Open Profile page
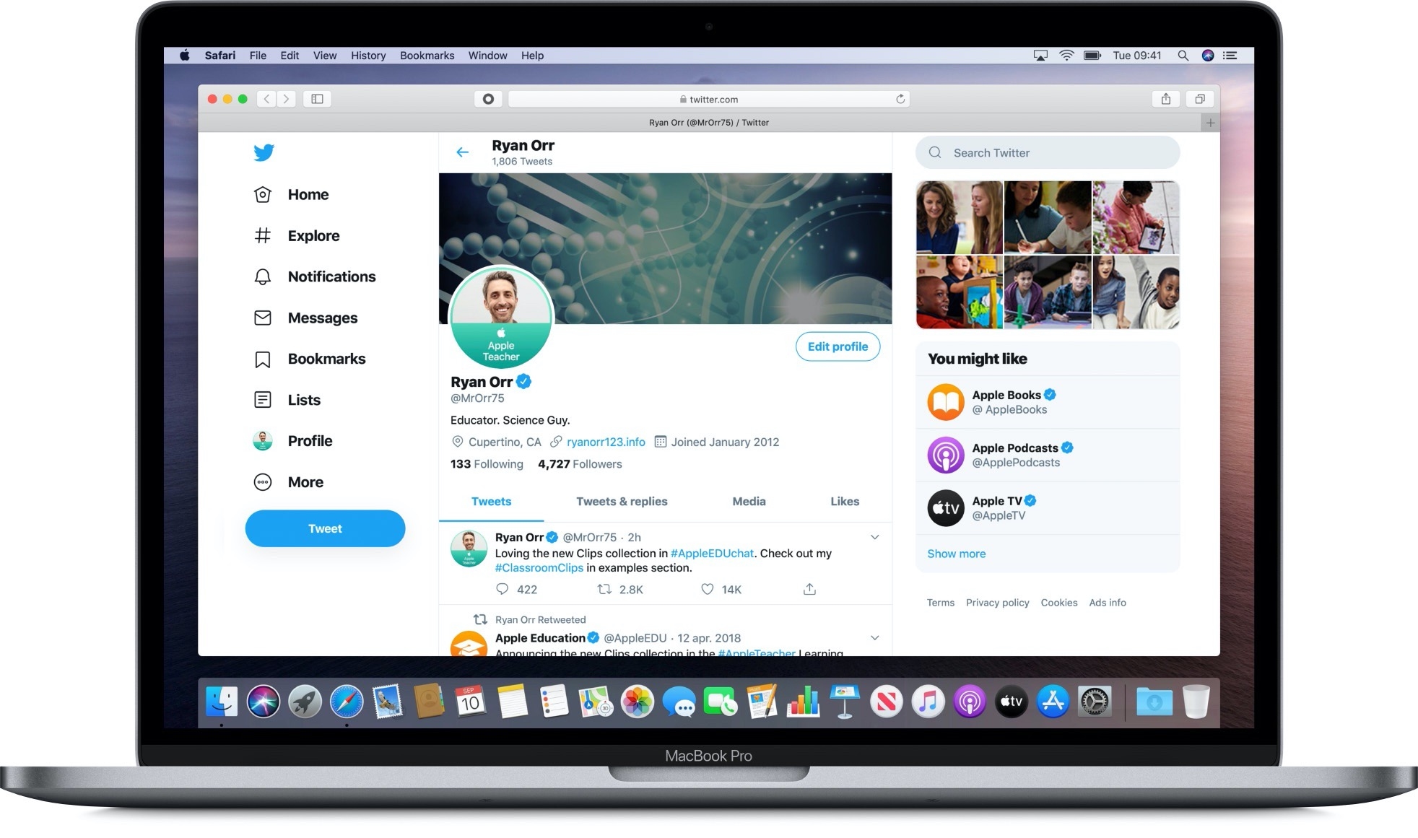The image size is (1418, 838). point(308,440)
